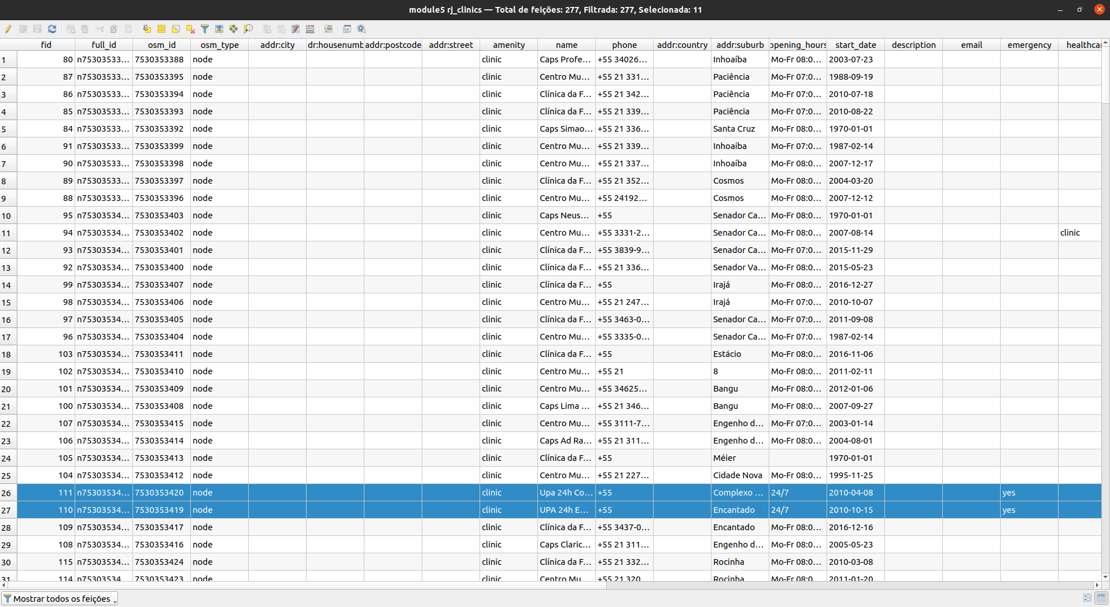Cut selected rows to clipboard
The height and width of the screenshot is (607, 1110).
click(99, 29)
